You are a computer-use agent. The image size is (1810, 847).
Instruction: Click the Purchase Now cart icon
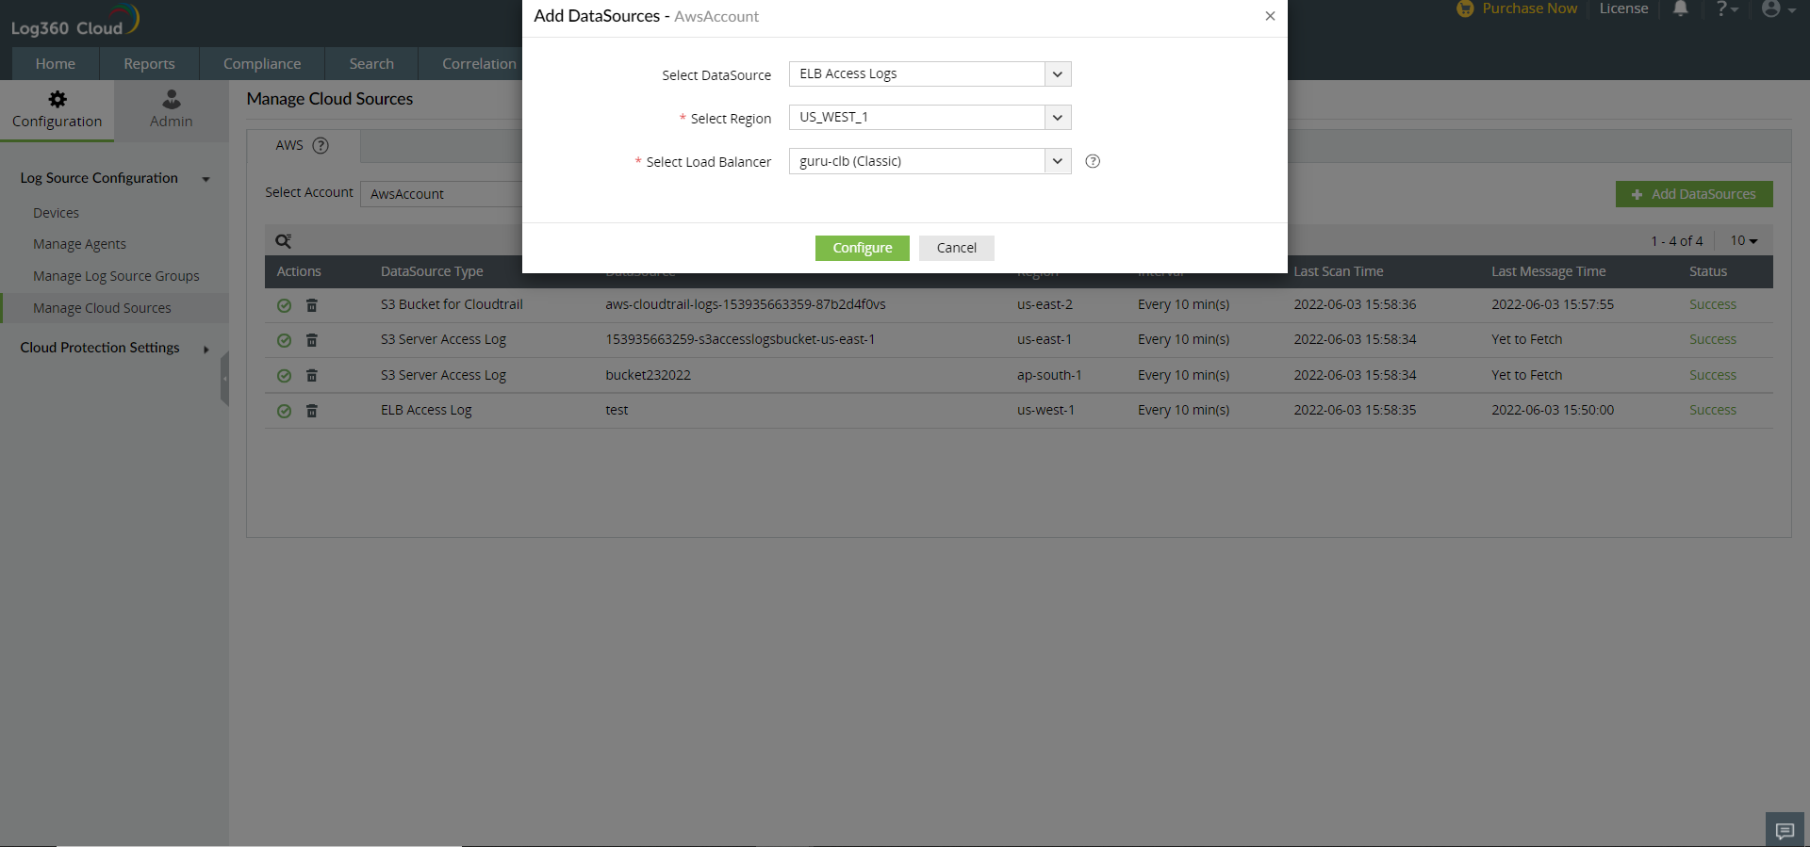point(1465,8)
